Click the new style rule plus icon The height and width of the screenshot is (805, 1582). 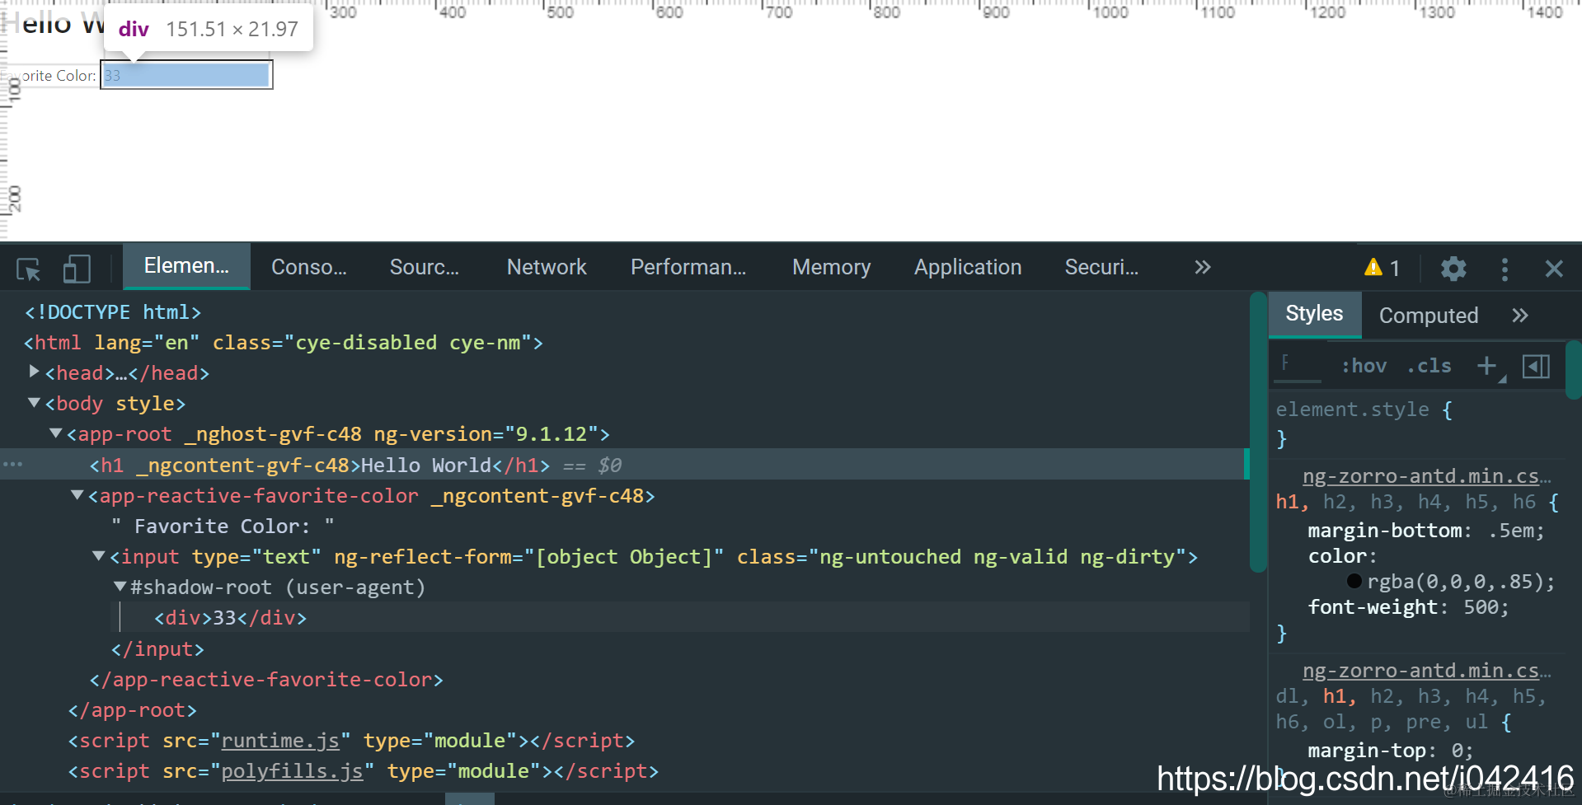click(x=1486, y=366)
